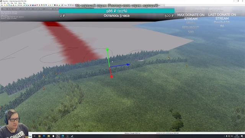Open the taskbar clock and date
This screenshot has height=138, width=245.
click(237, 136)
